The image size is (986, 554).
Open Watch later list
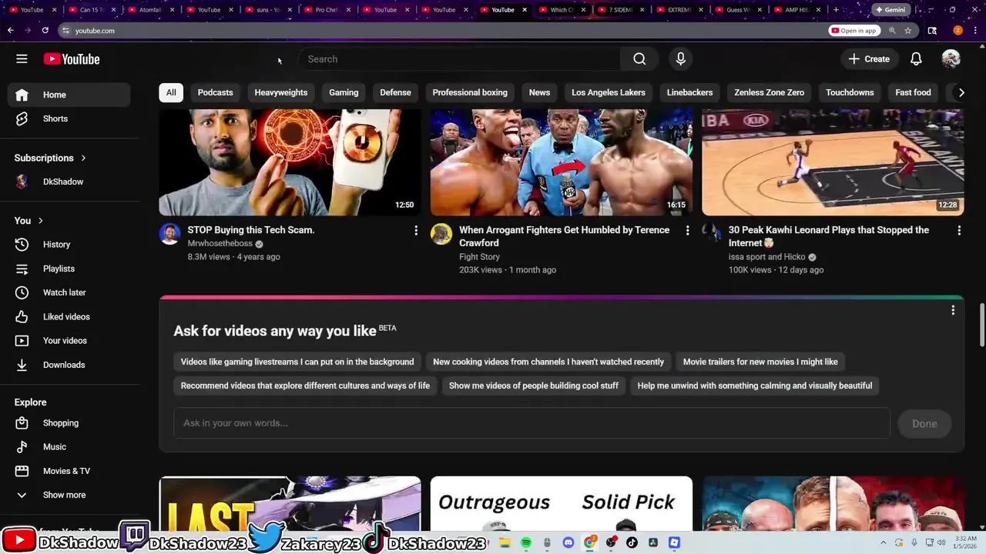click(x=69, y=292)
